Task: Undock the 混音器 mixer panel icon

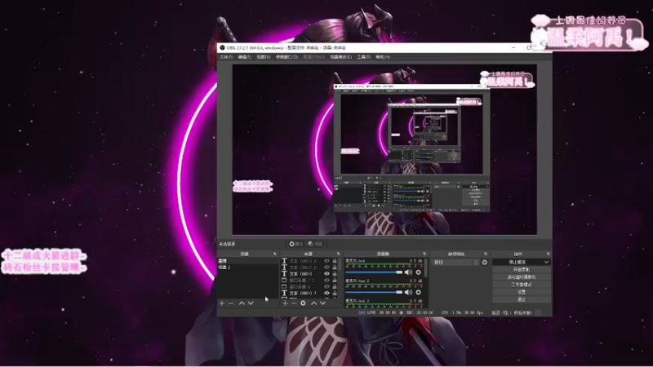Action: point(424,254)
